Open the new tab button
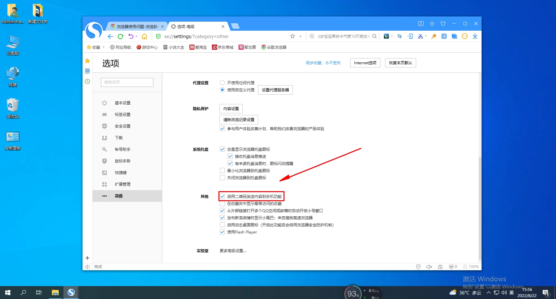This screenshot has height=299, width=556. 235,26
